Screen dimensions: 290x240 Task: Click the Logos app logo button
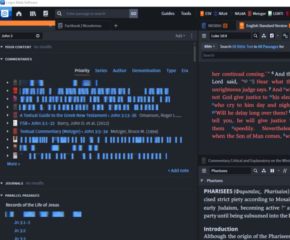point(5,14)
